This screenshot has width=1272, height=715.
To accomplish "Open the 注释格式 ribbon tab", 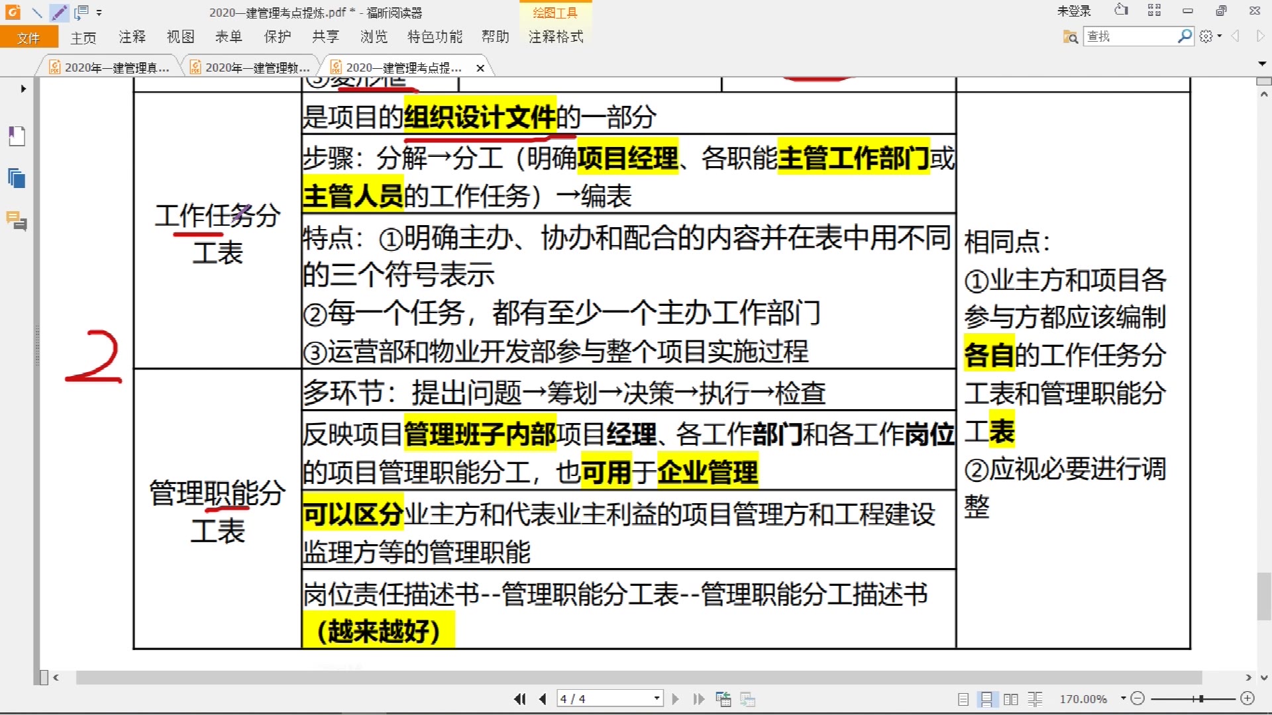I will coord(556,37).
